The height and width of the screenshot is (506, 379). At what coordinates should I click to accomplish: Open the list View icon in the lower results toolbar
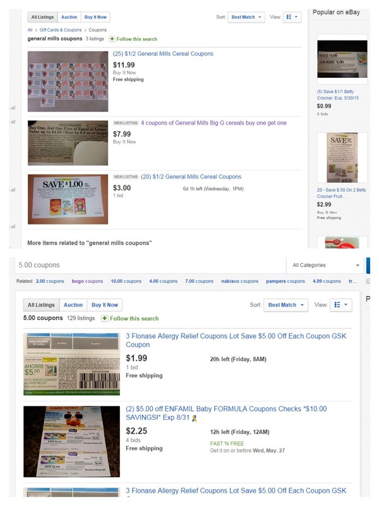pyautogui.click(x=341, y=305)
